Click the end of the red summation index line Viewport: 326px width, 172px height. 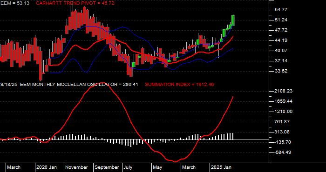click(233, 97)
